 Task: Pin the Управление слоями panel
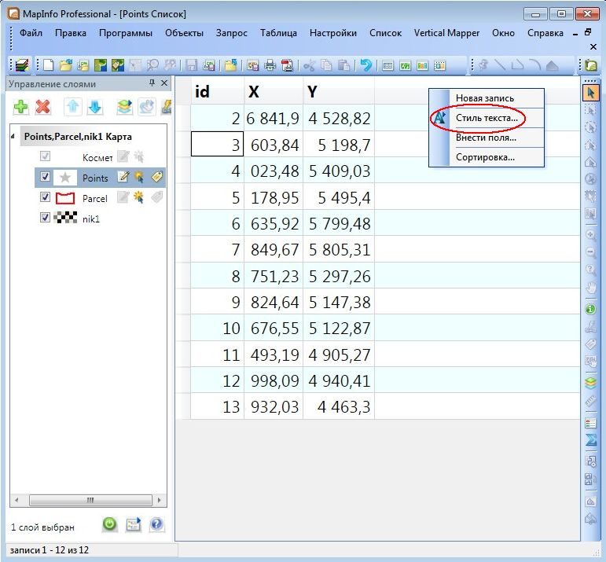click(x=152, y=83)
